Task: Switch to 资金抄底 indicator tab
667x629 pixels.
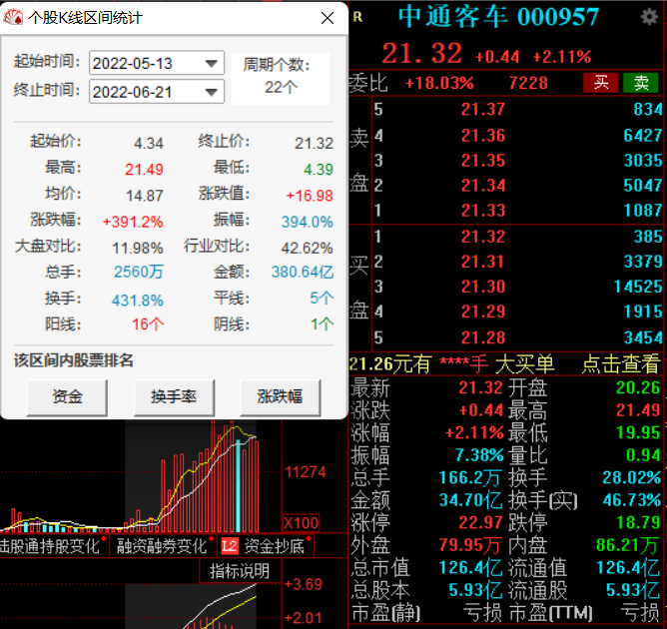Action: click(275, 546)
